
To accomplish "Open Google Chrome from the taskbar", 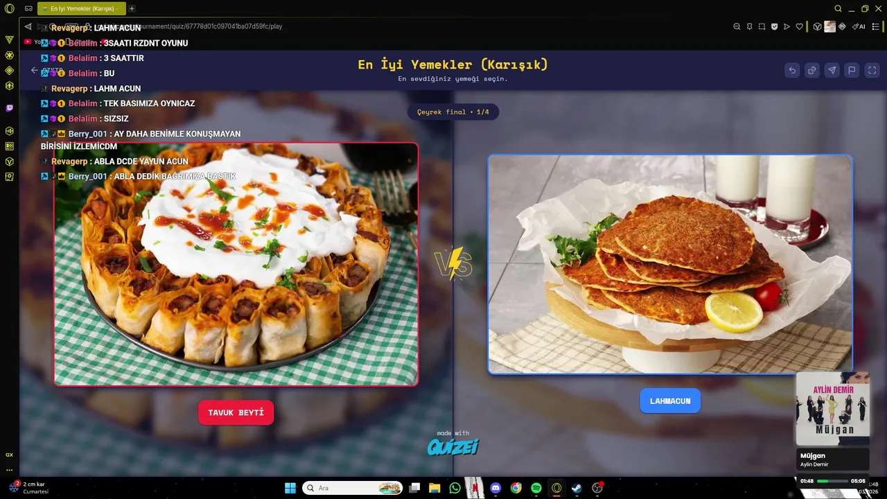I will (x=516, y=488).
